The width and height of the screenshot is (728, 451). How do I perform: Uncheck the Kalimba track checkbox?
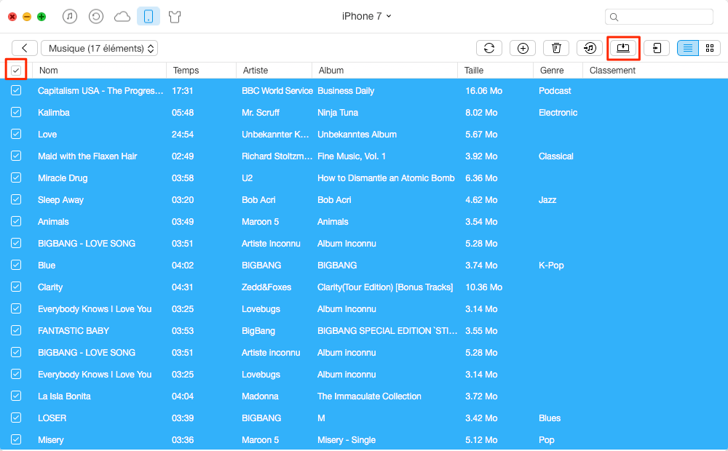click(16, 112)
